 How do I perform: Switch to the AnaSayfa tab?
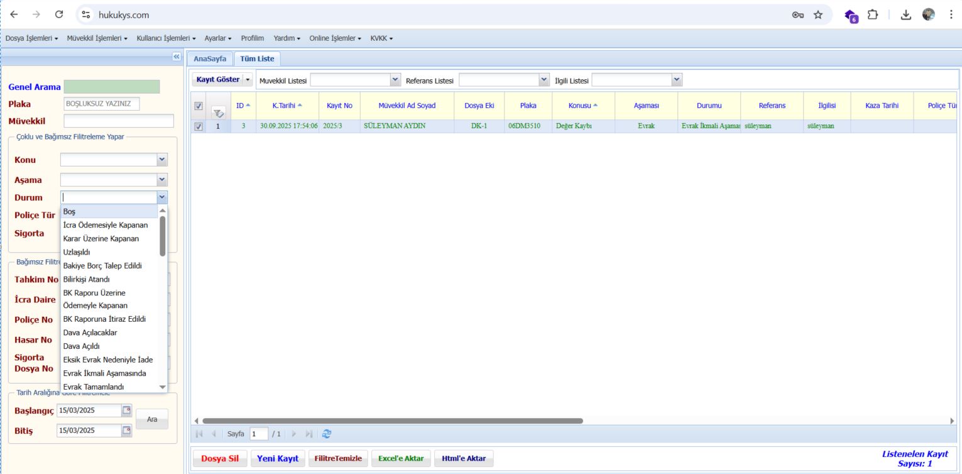(210, 58)
